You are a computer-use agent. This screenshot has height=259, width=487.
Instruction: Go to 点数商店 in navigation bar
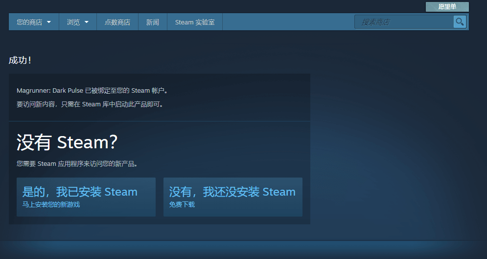click(x=117, y=22)
